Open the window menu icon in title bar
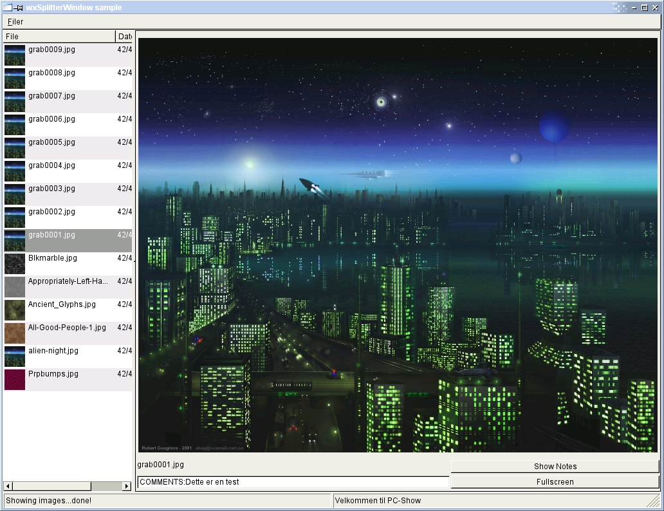 (7, 8)
